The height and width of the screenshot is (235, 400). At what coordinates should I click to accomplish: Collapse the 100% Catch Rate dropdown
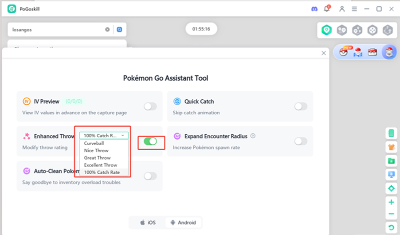[x=104, y=135]
